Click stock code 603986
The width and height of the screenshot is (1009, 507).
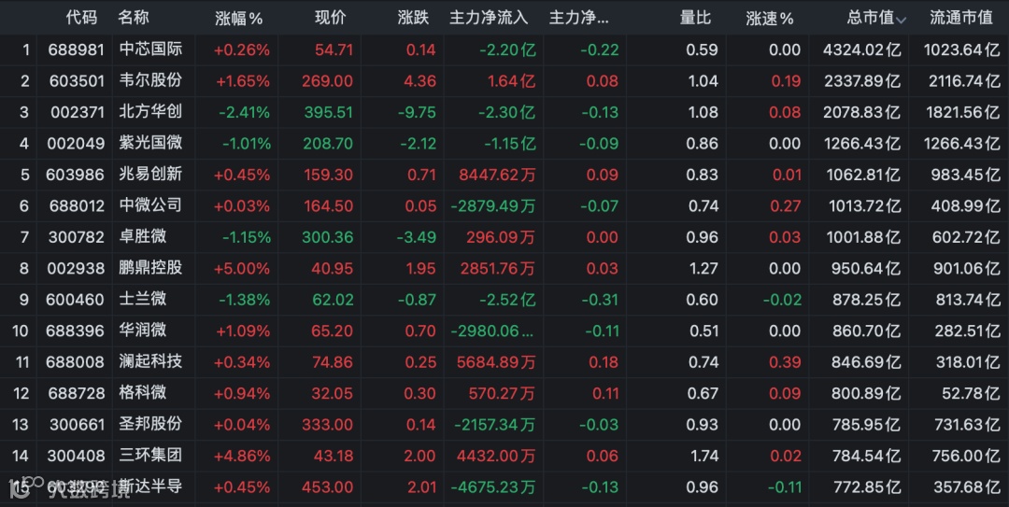[75, 175]
